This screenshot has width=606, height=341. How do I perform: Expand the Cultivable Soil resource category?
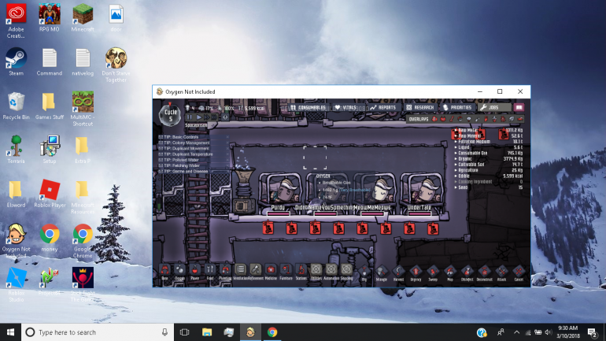point(489,165)
